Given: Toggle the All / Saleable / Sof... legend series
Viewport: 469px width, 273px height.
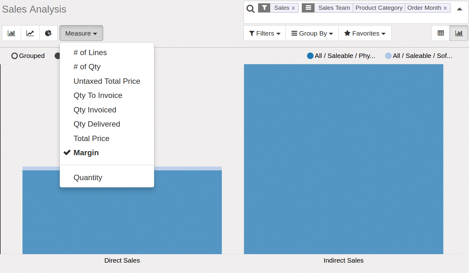Looking at the screenshot, I should point(419,56).
